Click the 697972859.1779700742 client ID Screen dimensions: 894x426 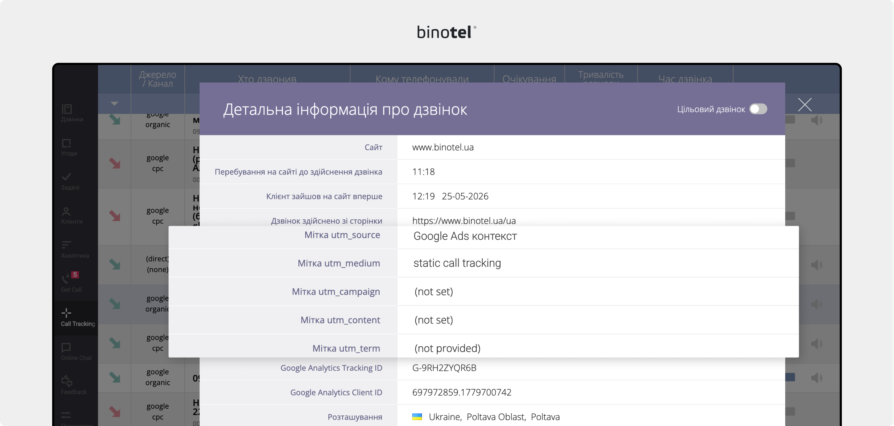coord(462,392)
